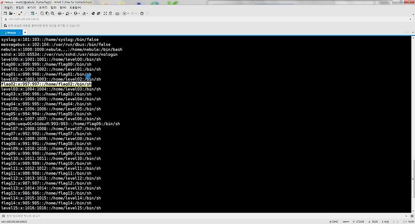Click the lock screen toolbar icon
415x224 pixels.
click(110, 13)
